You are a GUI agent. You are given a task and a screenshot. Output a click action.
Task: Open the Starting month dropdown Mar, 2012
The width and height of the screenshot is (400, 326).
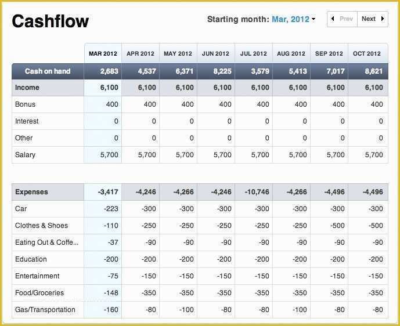point(293,19)
